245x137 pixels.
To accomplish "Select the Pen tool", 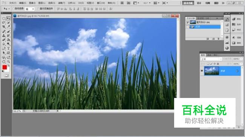I will [x=4, y=49].
